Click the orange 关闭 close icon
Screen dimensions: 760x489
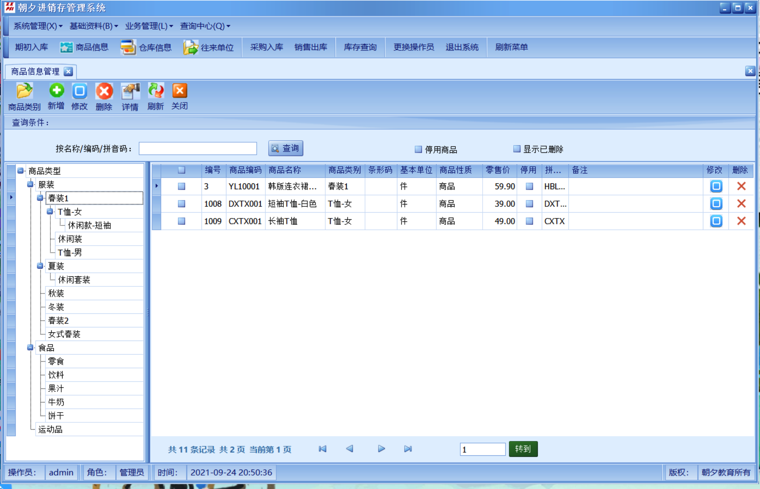(179, 91)
